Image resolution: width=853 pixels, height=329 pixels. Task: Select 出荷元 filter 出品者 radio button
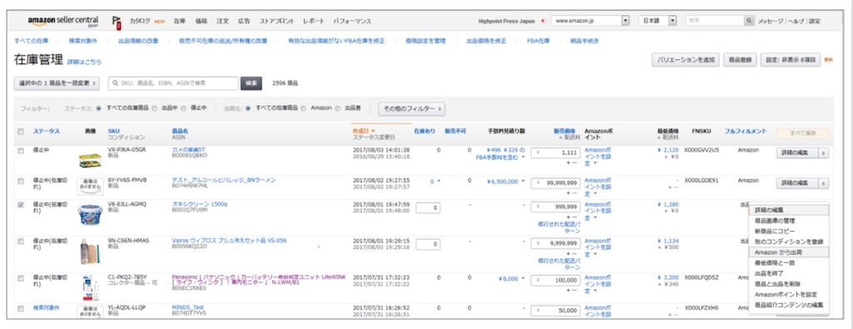[x=338, y=108]
